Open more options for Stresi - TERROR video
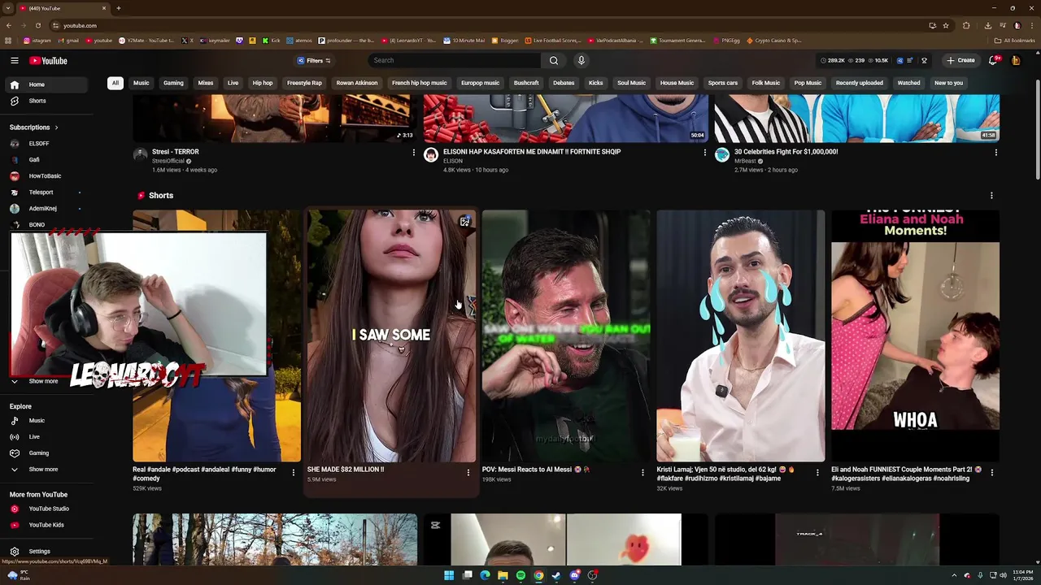 pyautogui.click(x=414, y=153)
